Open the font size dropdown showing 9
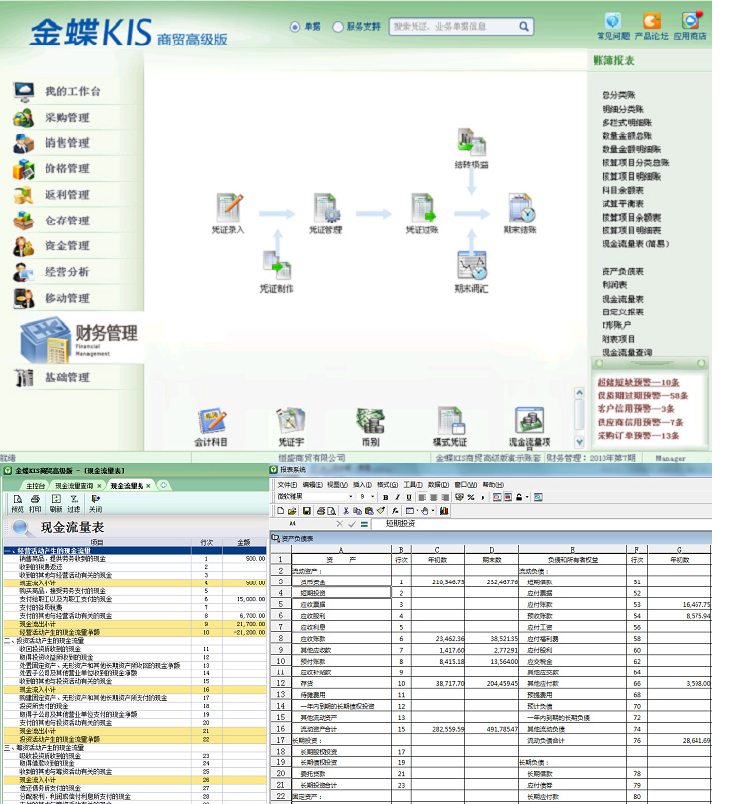Screen dimensions: 742x804 point(372,497)
